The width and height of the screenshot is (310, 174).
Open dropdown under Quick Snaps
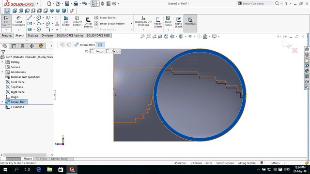click(168, 30)
